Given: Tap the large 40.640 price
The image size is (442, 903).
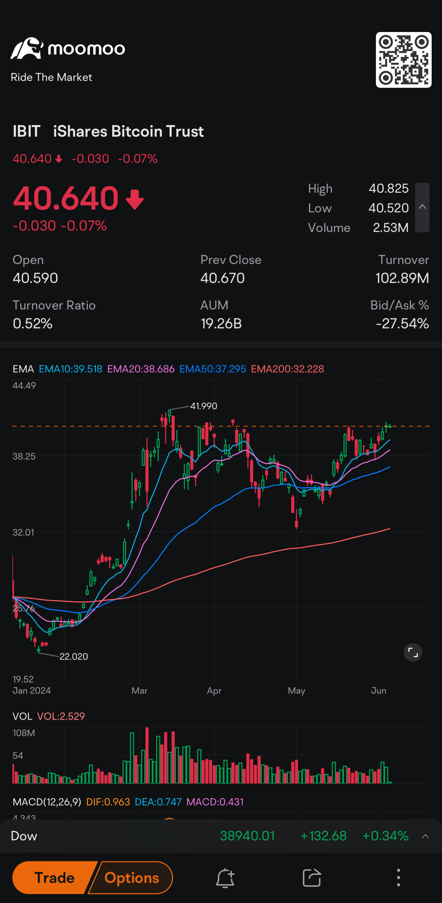Looking at the screenshot, I should pyautogui.click(x=66, y=198).
